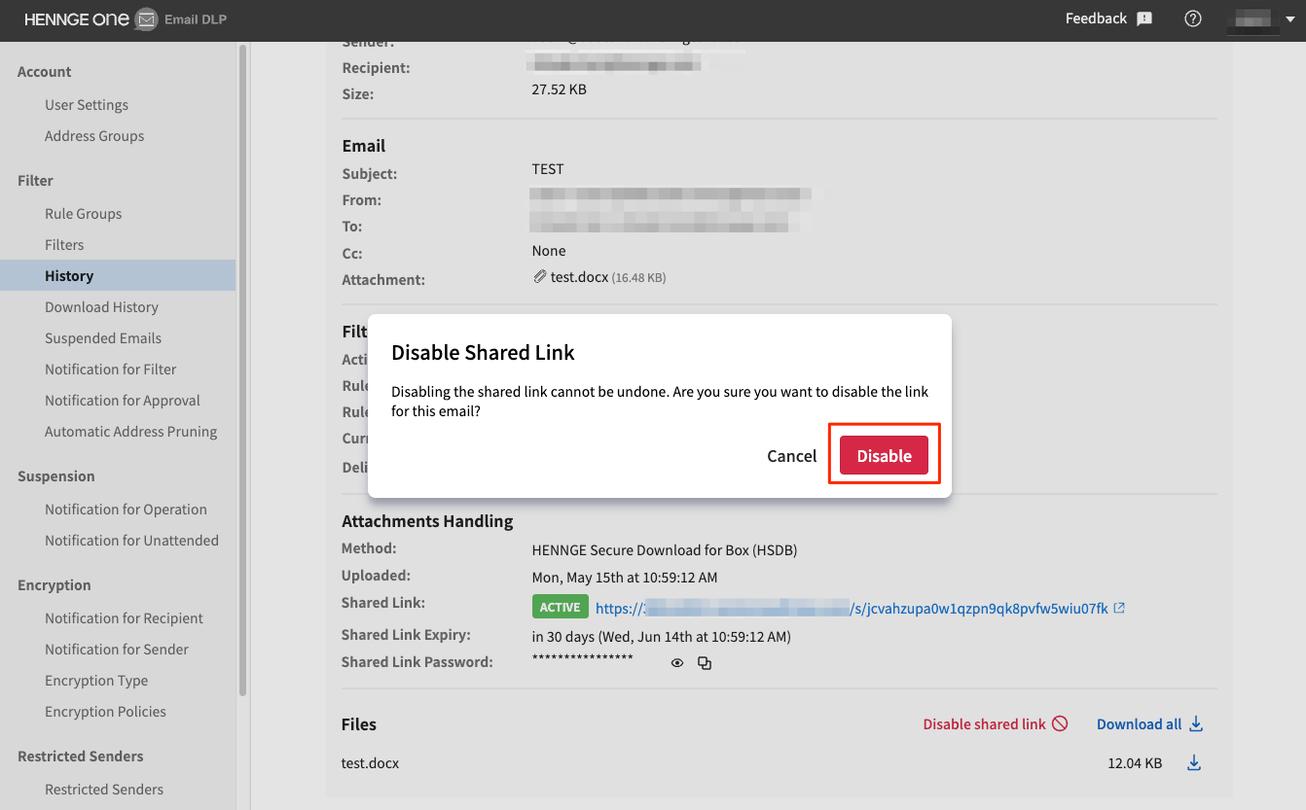Copy the shared link password icon
This screenshot has height=810, width=1306.
pyautogui.click(x=705, y=663)
